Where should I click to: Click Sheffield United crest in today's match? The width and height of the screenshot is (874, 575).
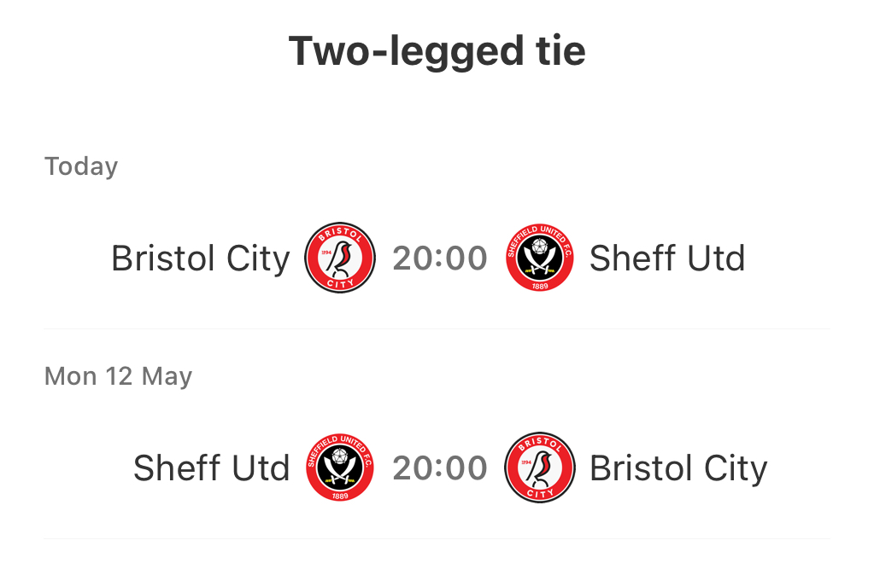[540, 258]
